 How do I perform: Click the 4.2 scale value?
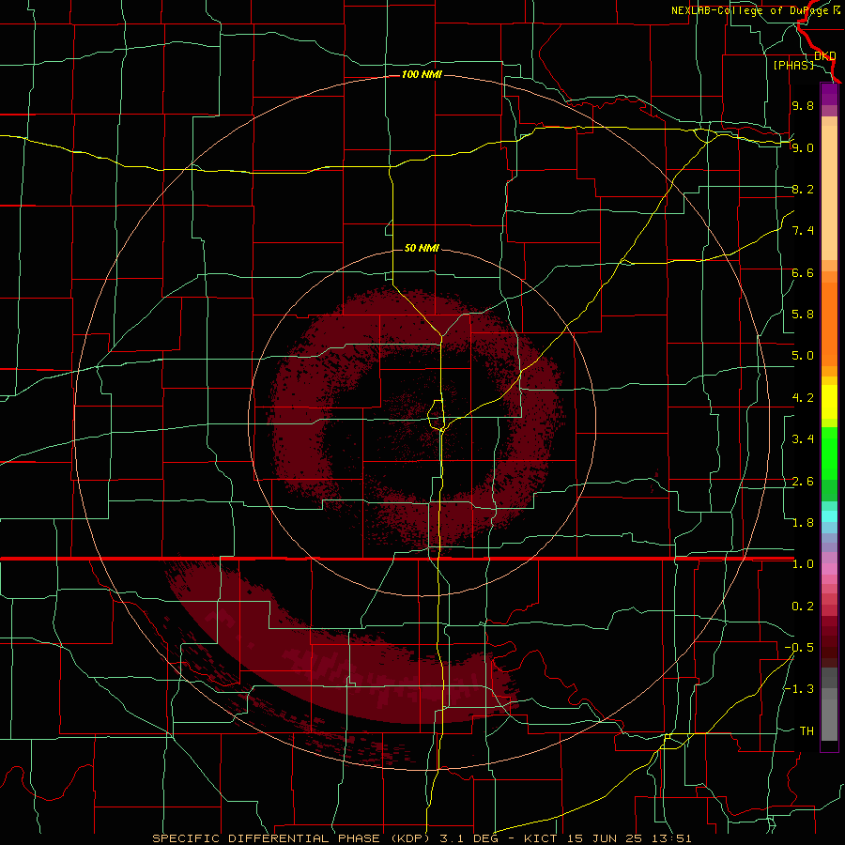tap(803, 398)
